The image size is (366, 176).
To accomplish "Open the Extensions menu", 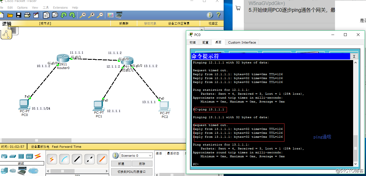I will point(60,8).
